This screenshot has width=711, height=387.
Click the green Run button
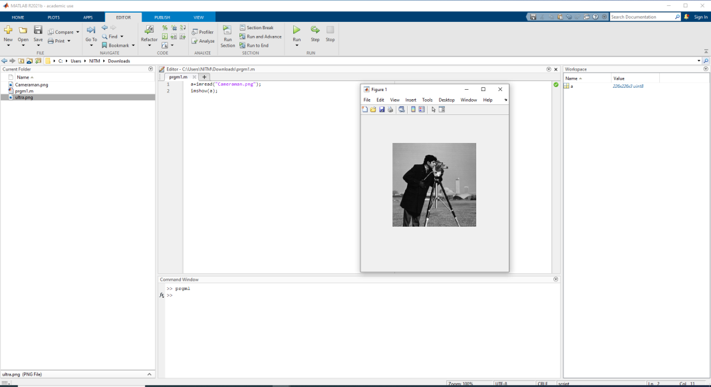coord(297,31)
